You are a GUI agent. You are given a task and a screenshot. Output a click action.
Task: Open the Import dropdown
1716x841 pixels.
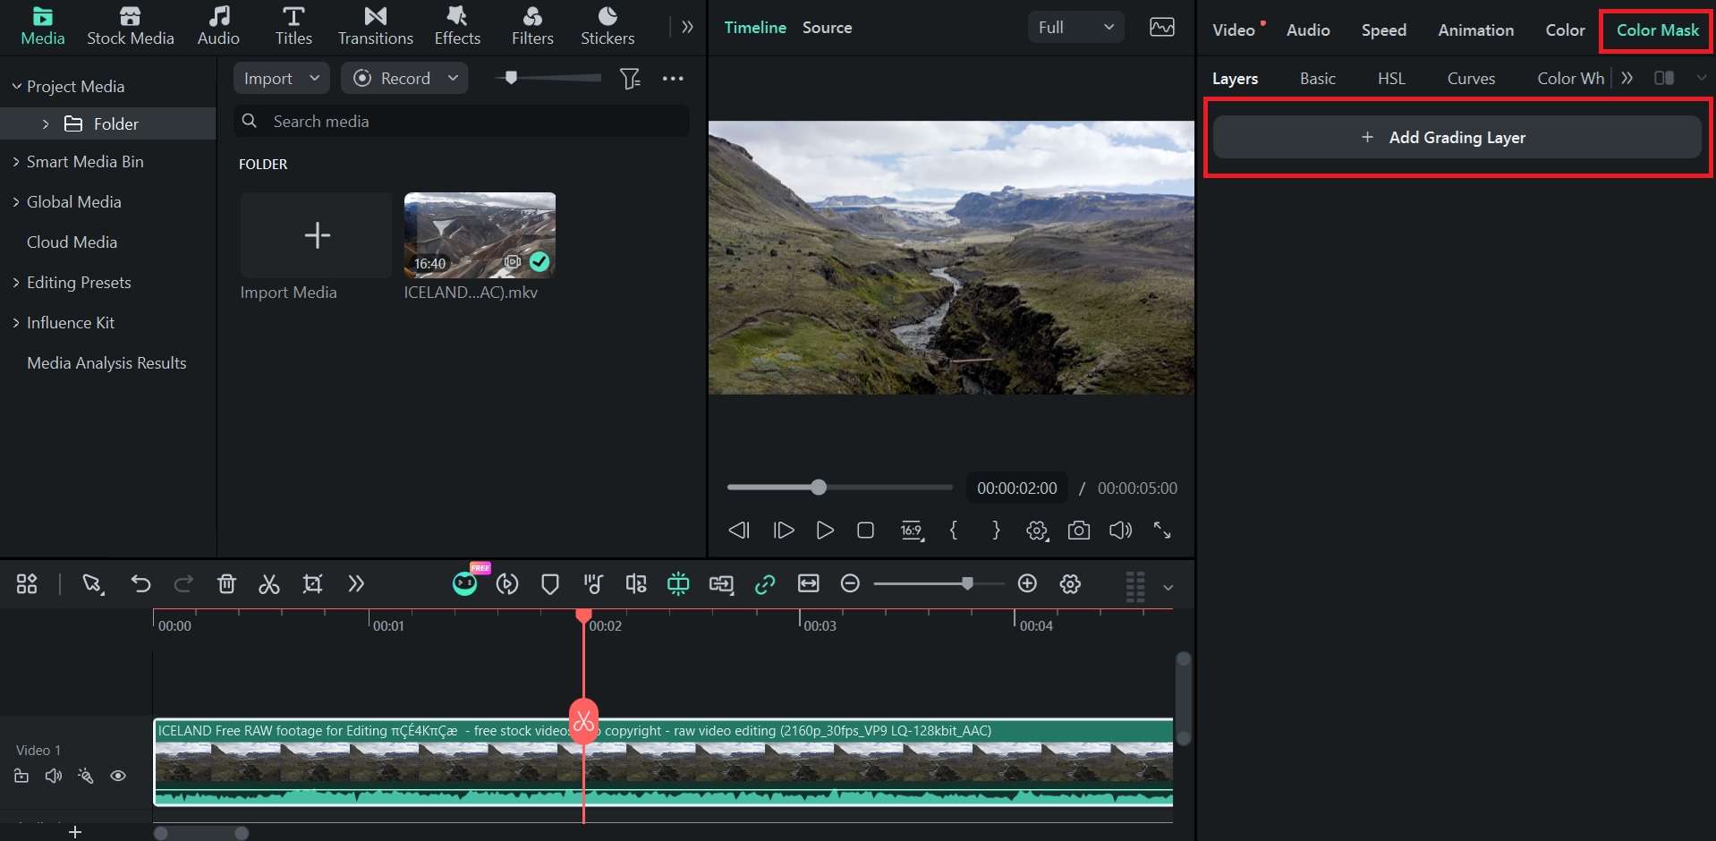pyautogui.click(x=282, y=78)
